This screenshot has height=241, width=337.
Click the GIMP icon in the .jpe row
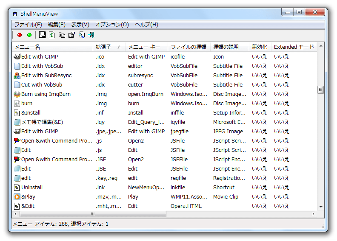pos(17,131)
